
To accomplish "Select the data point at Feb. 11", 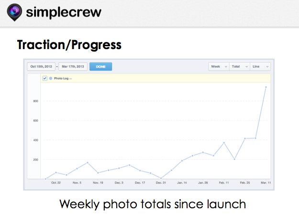I will 224,142.
